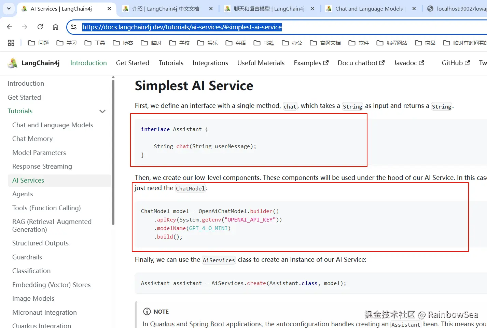Image resolution: width=487 pixels, height=328 pixels.
Task: Open the 工具 bookmark folder
Action: point(95,43)
